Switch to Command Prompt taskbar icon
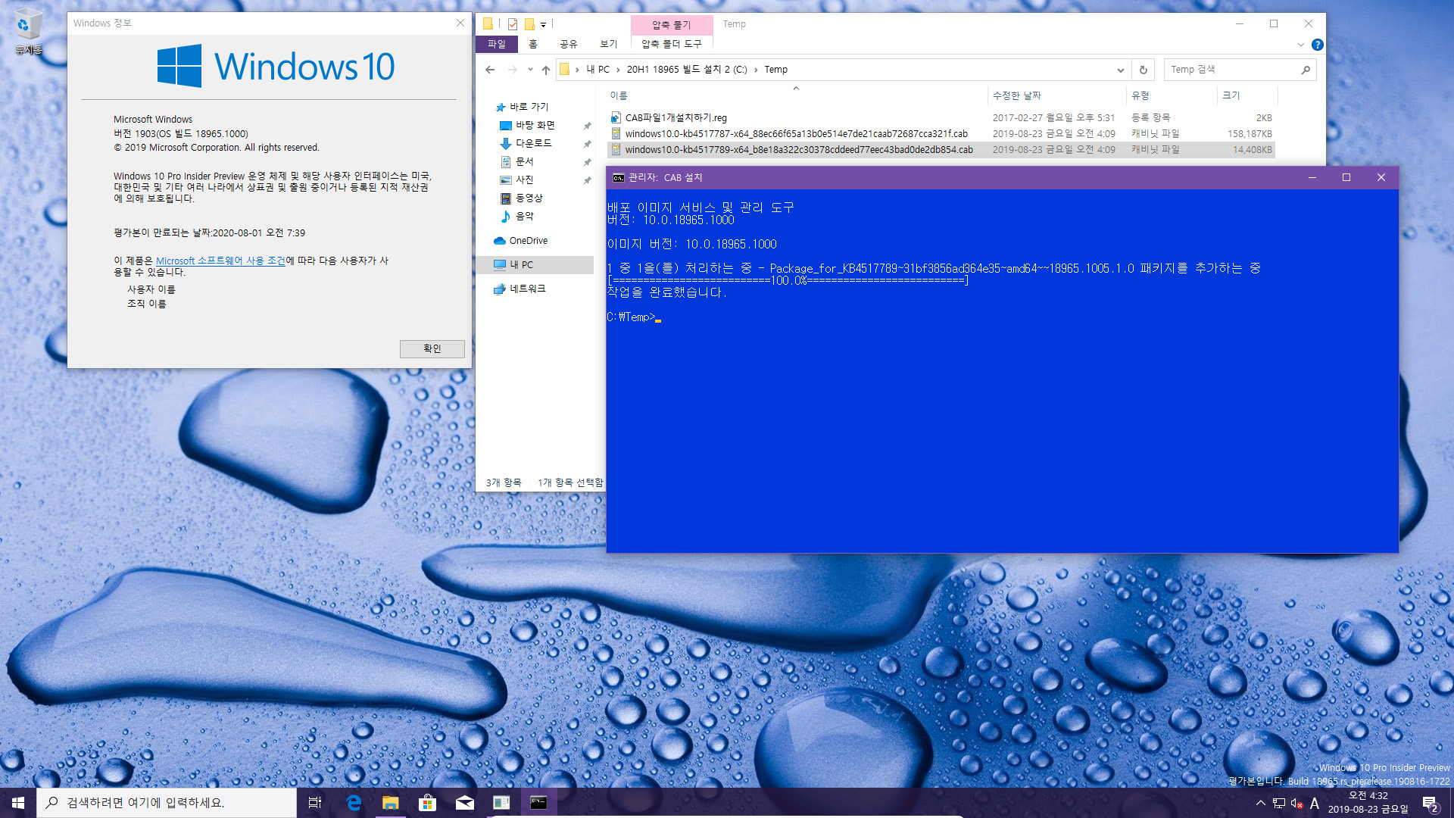The width and height of the screenshot is (1454, 818). [x=538, y=803]
